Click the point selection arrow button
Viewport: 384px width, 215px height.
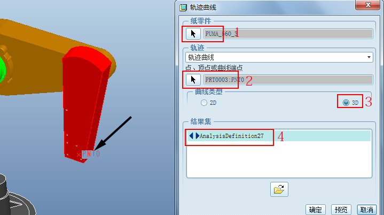(x=193, y=80)
